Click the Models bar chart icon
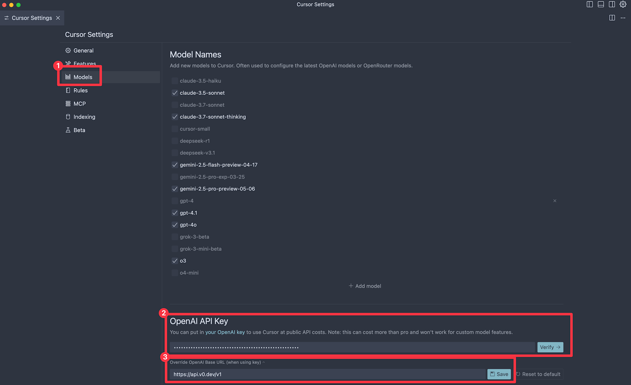Viewport: 631px width, 385px height. (x=68, y=77)
